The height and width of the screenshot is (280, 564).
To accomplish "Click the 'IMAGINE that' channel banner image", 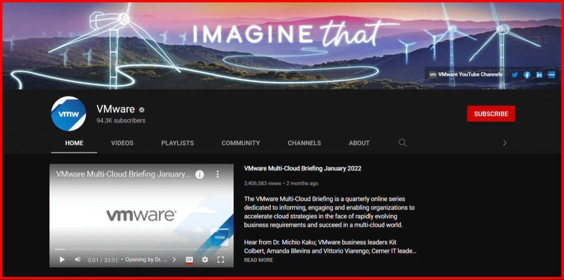I will point(282,46).
